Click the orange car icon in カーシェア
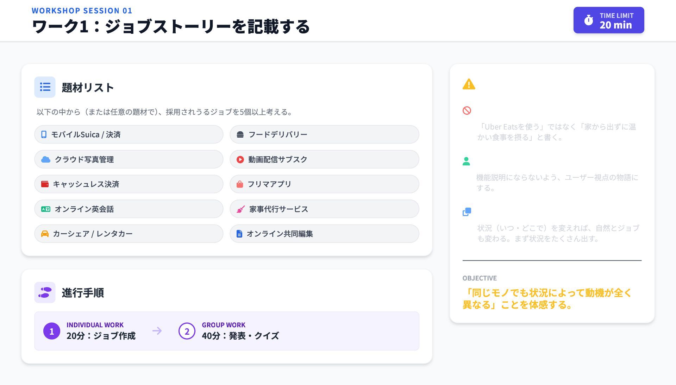This screenshot has width=676, height=385. (x=45, y=234)
